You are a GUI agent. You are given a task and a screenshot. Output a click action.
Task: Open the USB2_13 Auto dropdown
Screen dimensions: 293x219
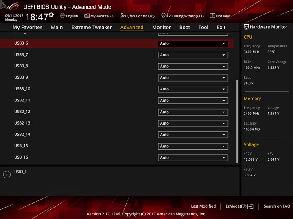tap(193, 123)
